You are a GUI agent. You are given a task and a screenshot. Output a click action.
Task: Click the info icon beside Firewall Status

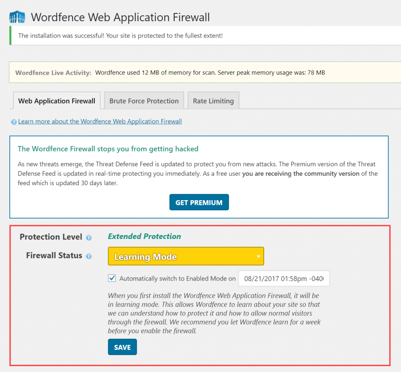(x=89, y=255)
